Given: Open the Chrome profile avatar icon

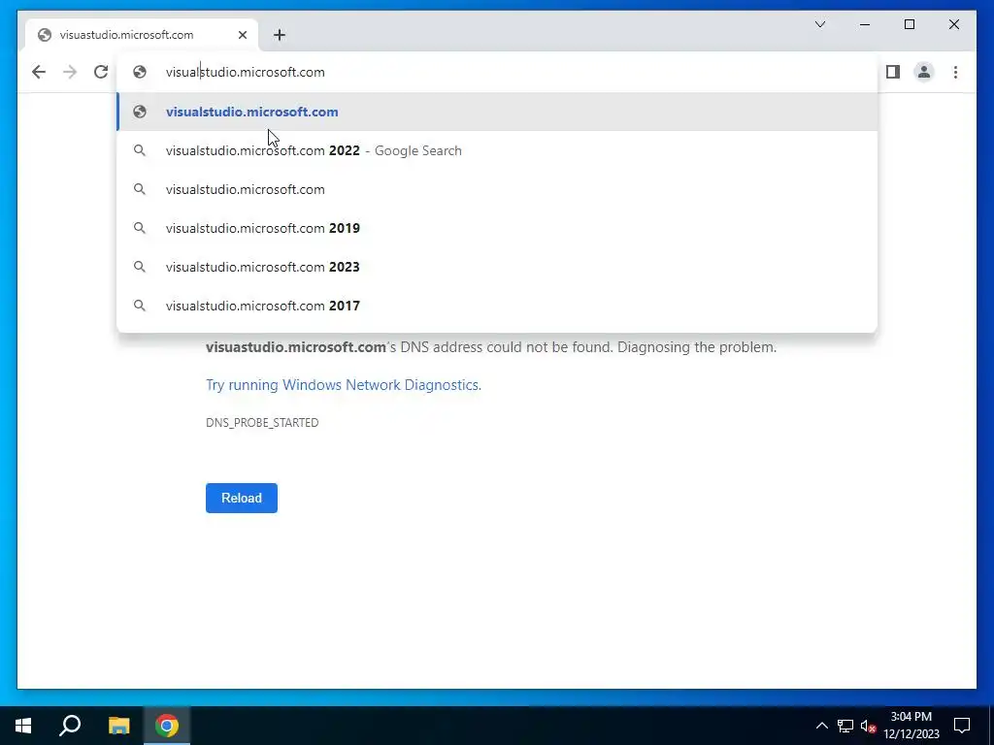Looking at the screenshot, I should [924, 72].
